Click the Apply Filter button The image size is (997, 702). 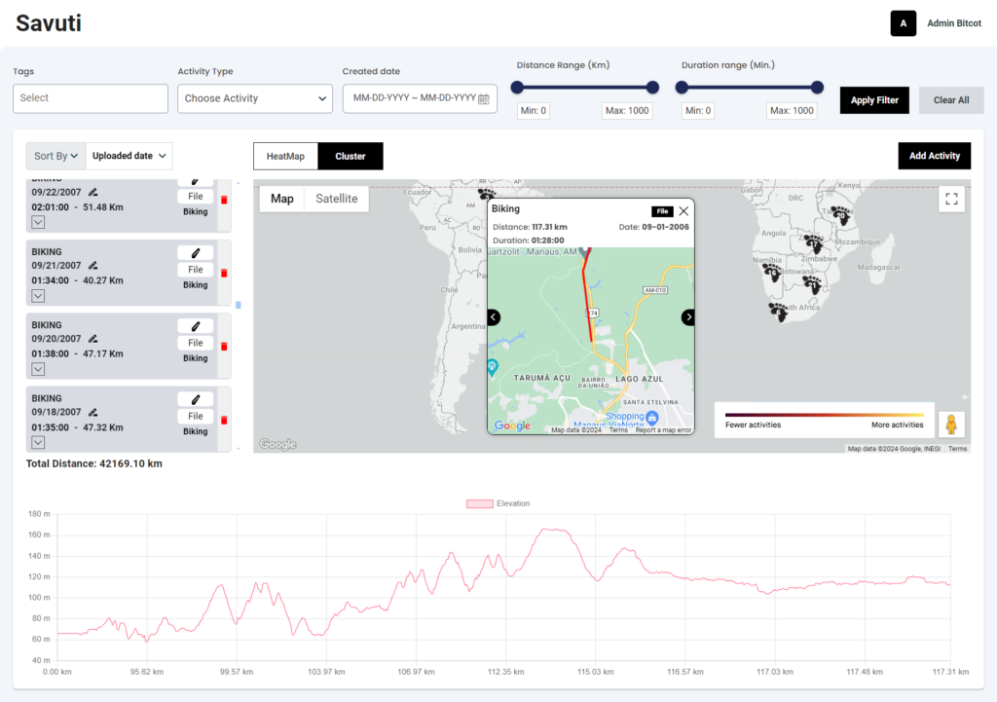(874, 100)
